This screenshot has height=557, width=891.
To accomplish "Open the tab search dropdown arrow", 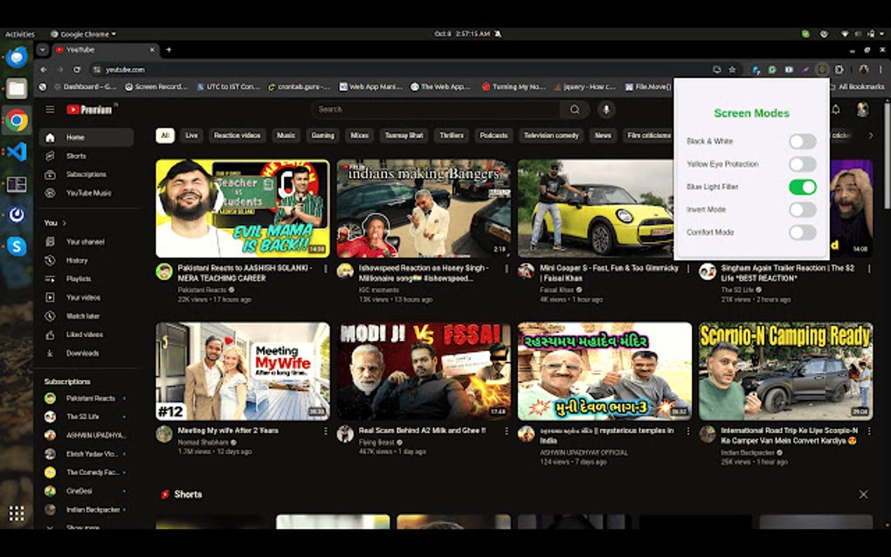I will coord(43,50).
